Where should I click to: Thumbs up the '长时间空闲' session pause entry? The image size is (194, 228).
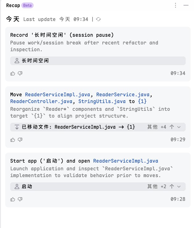pyautogui.click(x=13, y=73)
